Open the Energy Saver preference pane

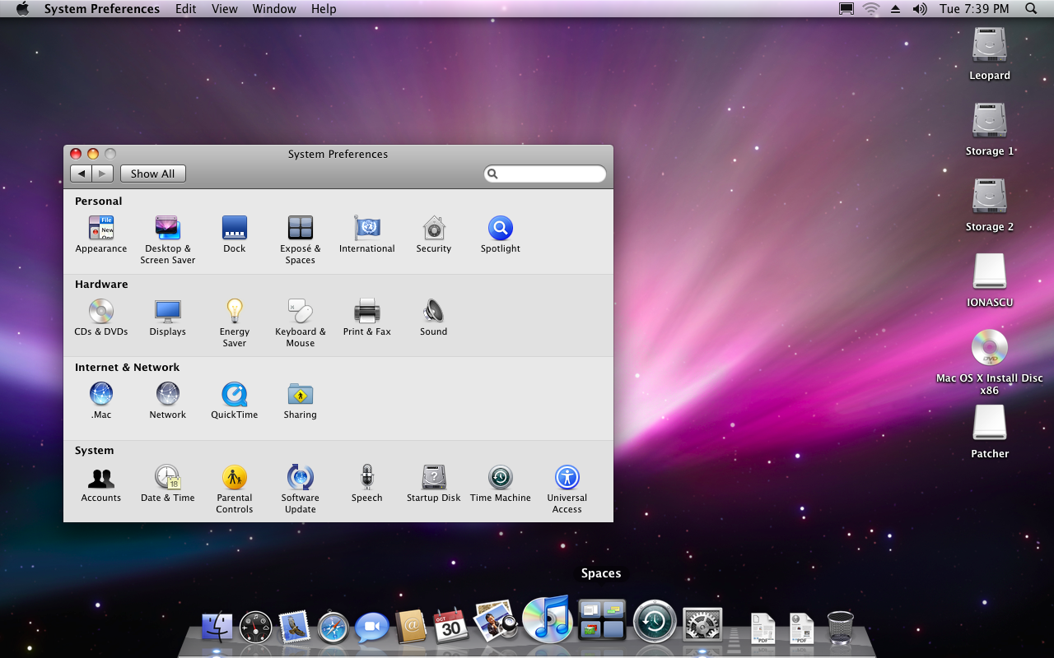click(234, 312)
